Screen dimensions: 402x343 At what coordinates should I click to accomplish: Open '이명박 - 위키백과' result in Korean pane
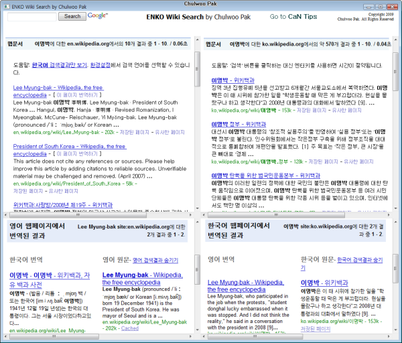click(232, 80)
